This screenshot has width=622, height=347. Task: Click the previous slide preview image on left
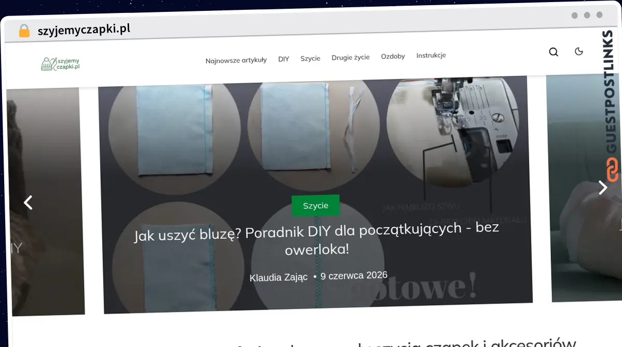pos(46,202)
